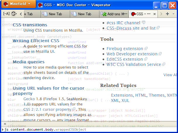
Task: Open the Web Developer extension link
Action: 132,54
